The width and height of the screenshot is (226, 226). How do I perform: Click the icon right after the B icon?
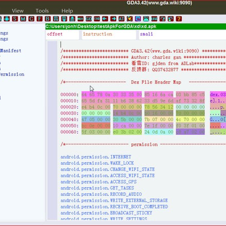tap(56, 19)
